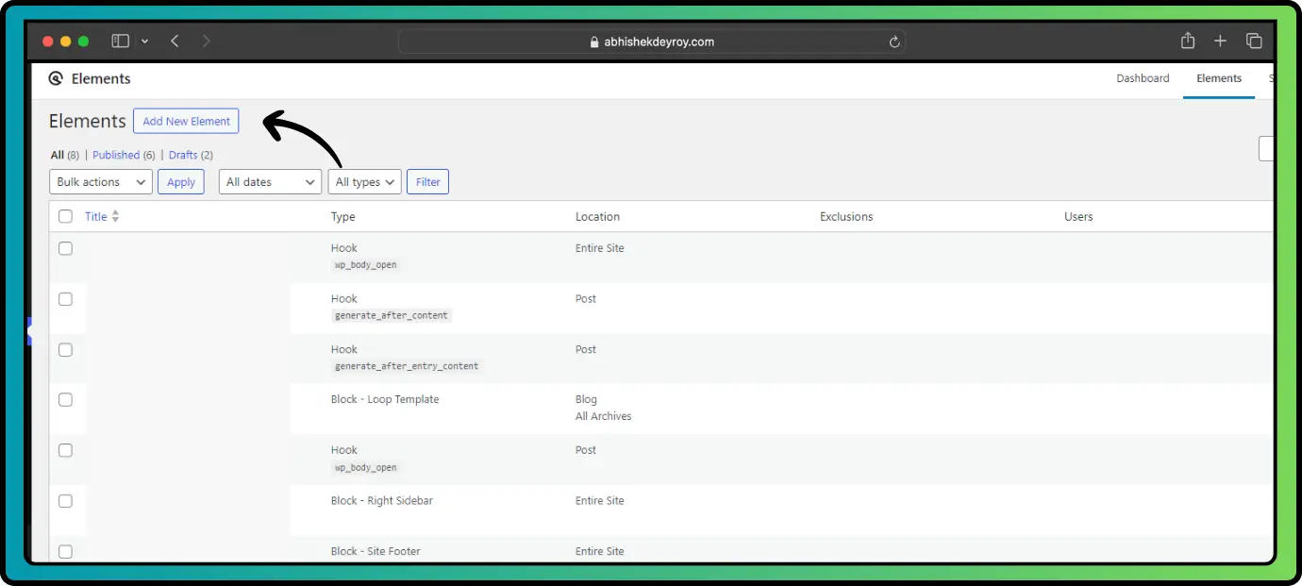Check the Hook wp_body_open Post row checkbox
Screen dimensions: 1302x586
pos(65,450)
